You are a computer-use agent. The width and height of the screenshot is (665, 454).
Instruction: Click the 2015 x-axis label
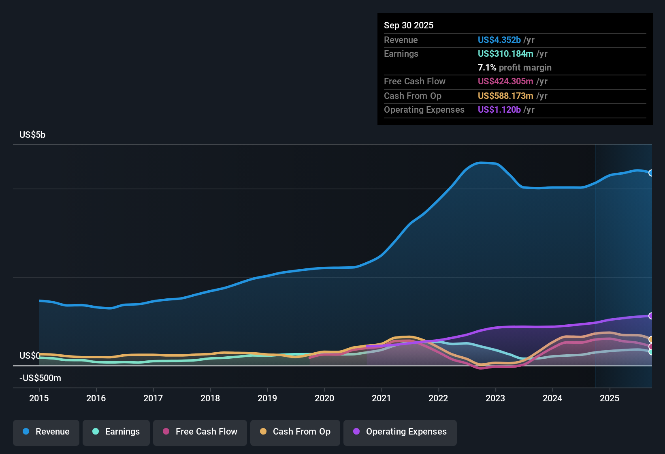[39, 398]
